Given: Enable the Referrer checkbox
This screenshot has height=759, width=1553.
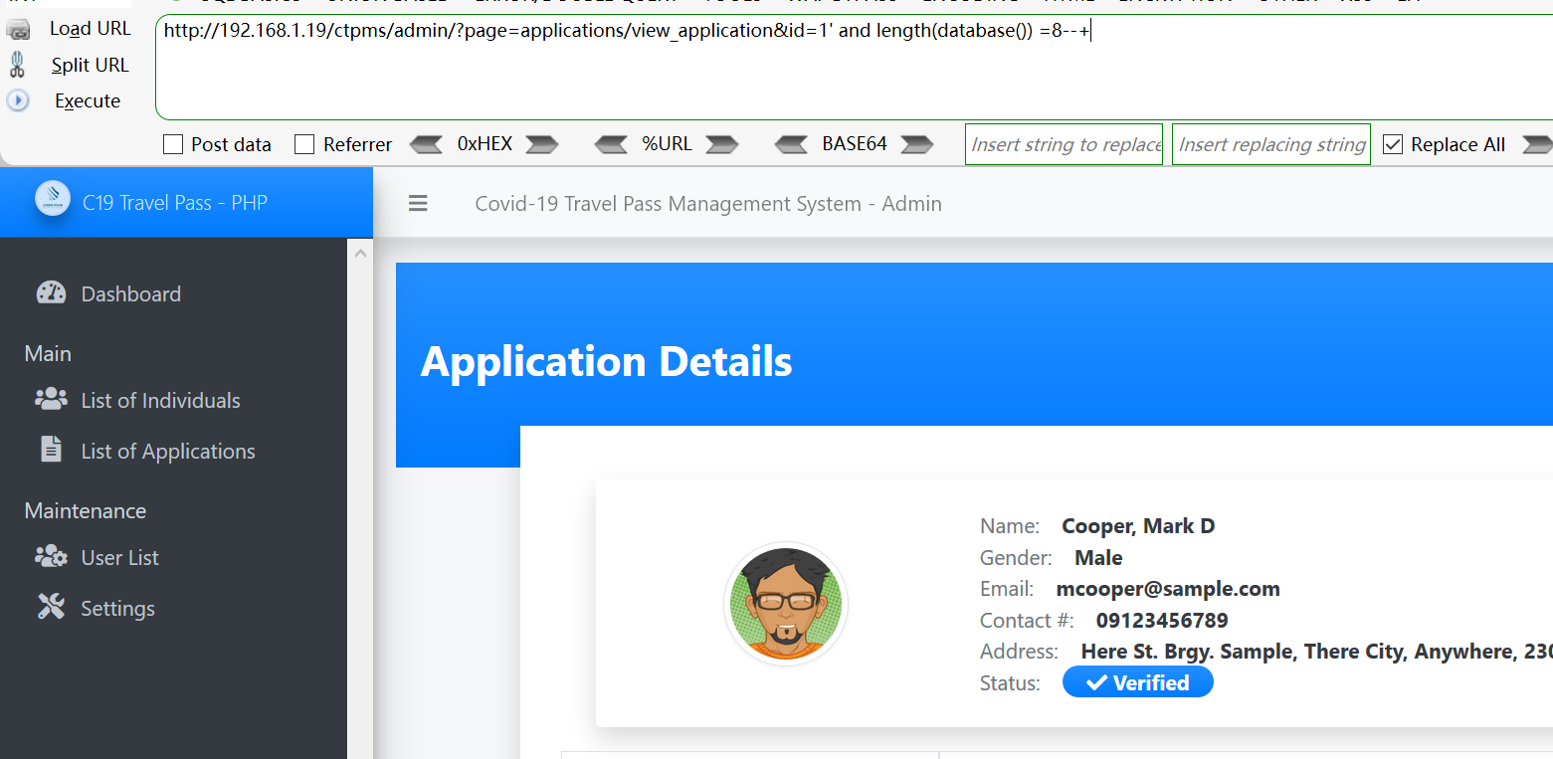Looking at the screenshot, I should [x=304, y=145].
